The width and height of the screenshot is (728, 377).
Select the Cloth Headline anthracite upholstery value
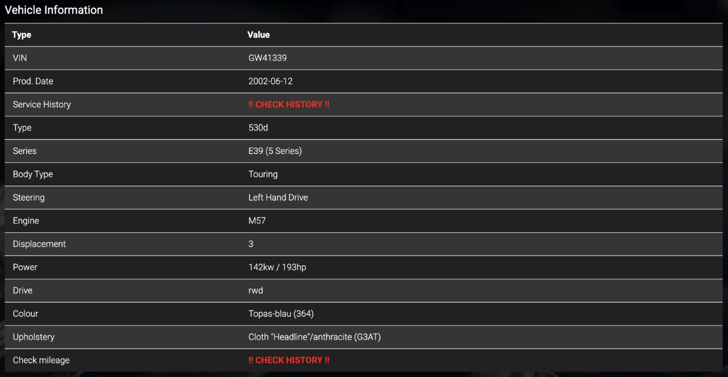tap(314, 337)
